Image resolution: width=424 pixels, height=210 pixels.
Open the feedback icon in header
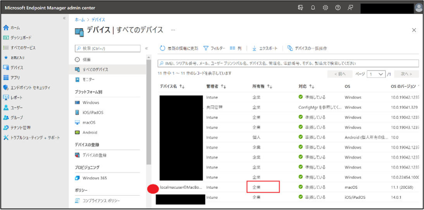coord(350,8)
